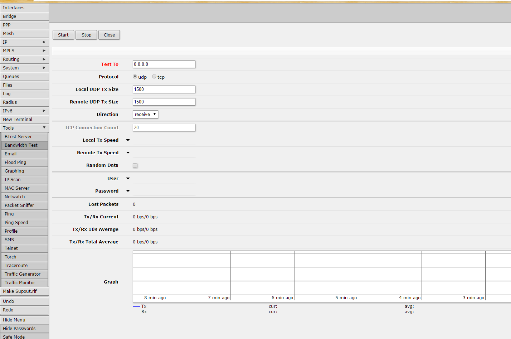
Task: Open Interfaces in the sidebar
Action: [x=24, y=8]
